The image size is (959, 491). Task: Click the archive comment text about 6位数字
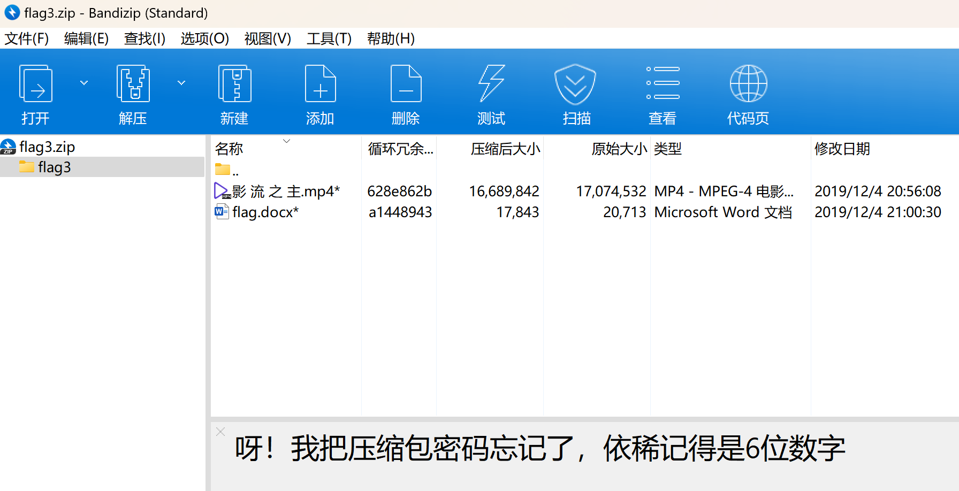tap(540, 448)
